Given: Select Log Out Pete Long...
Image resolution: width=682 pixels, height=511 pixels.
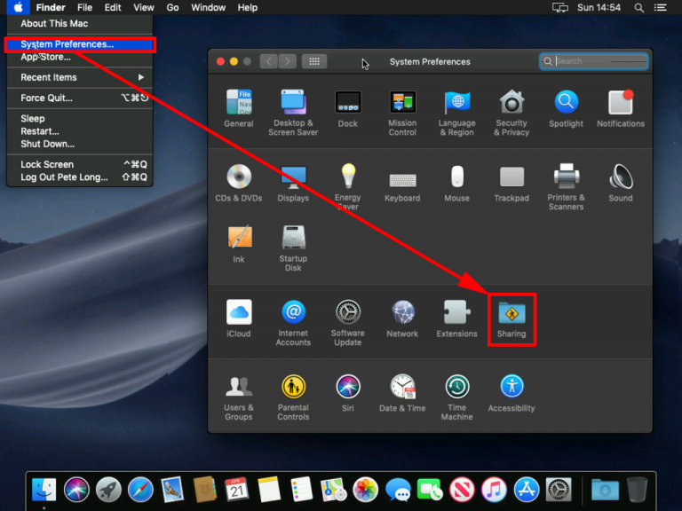Looking at the screenshot, I should (80, 177).
